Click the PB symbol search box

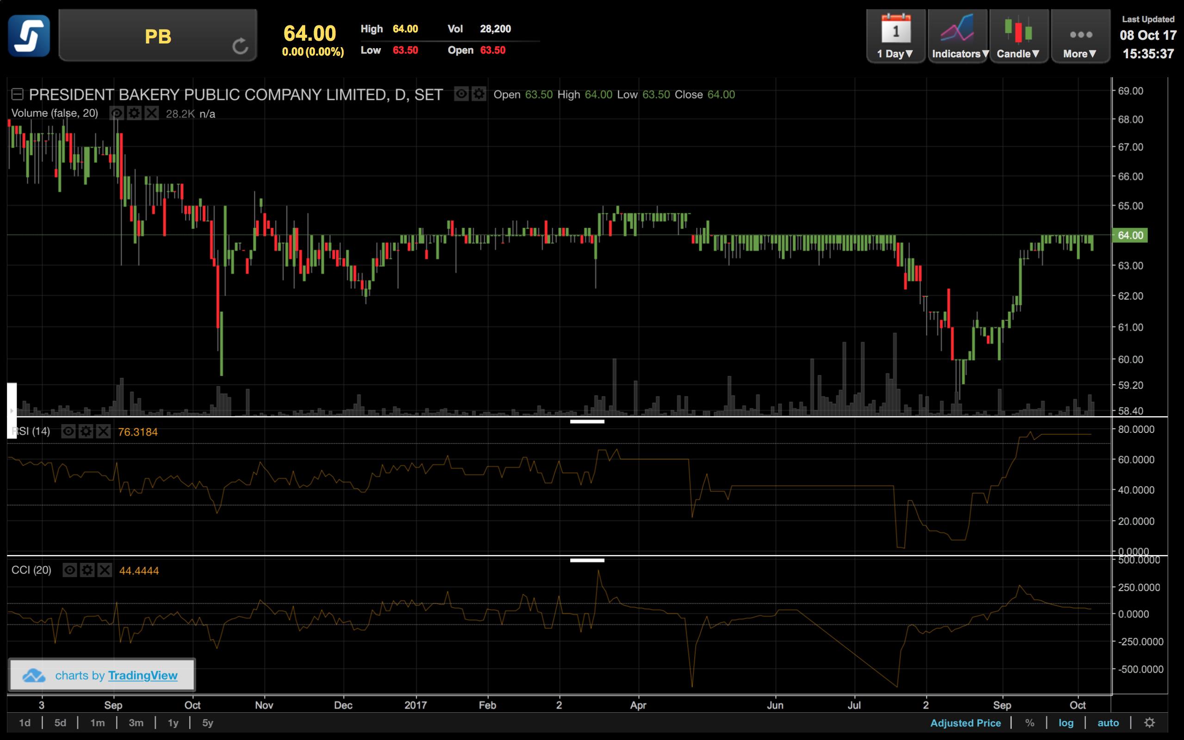(158, 36)
